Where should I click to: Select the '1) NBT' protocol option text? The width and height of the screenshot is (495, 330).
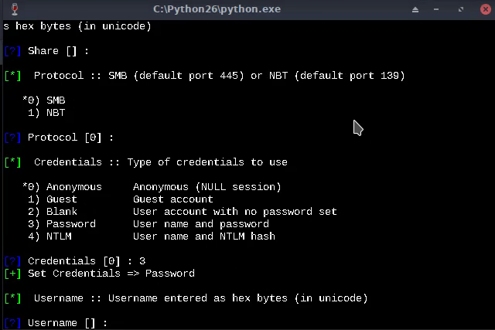pos(46,113)
